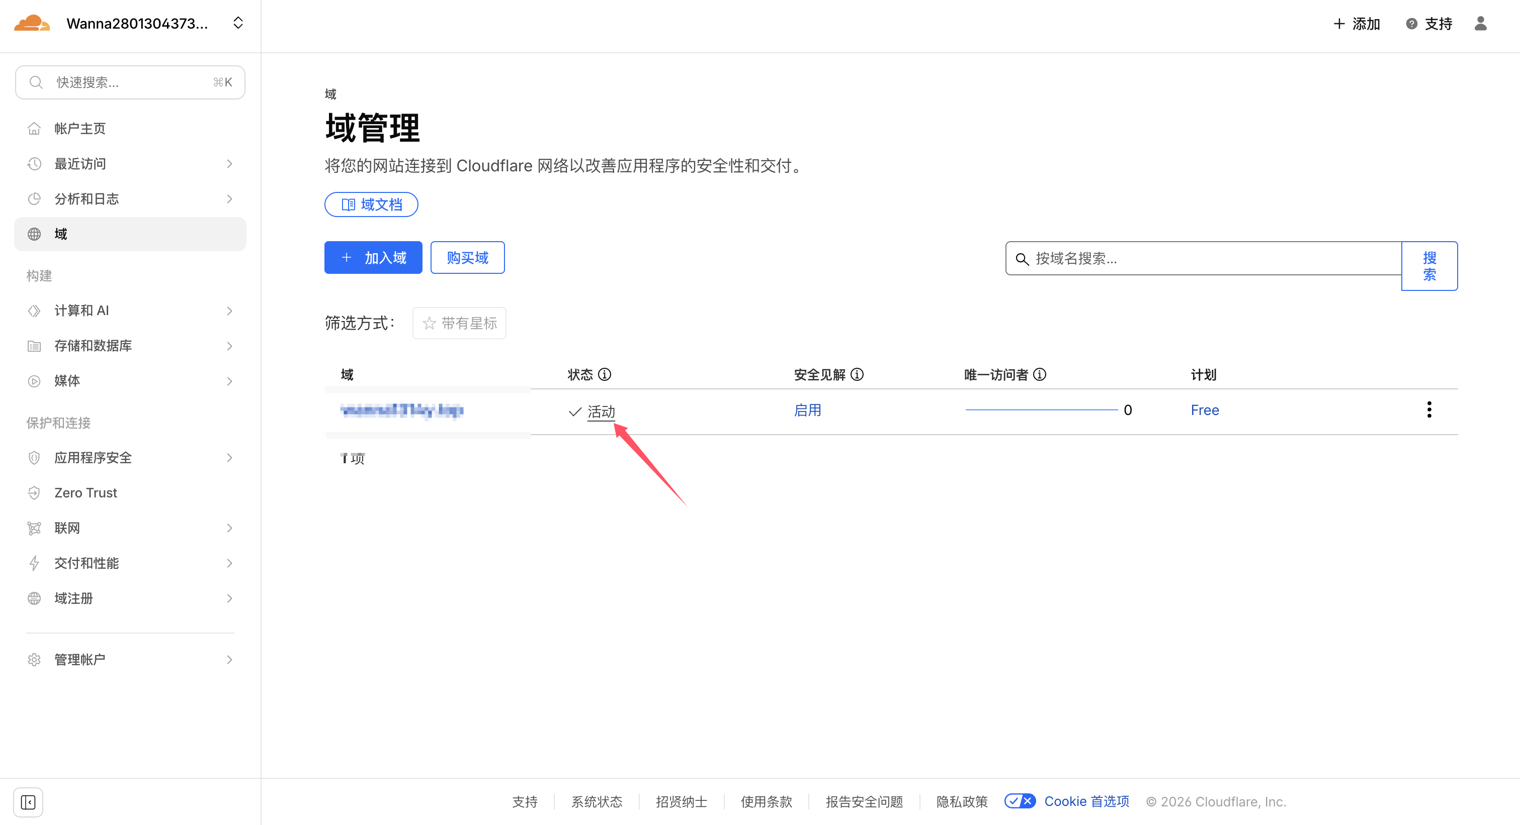1520x825 pixels.
Task: Open the account switcher dropdown
Action: 238,24
